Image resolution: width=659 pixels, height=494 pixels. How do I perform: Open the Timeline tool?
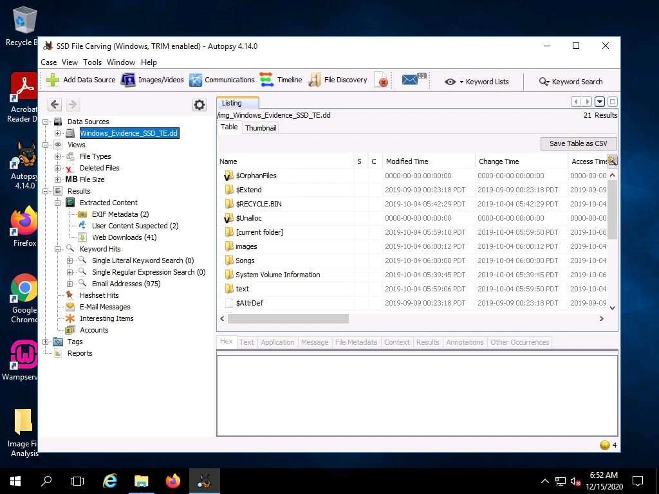pyautogui.click(x=281, y=80)
